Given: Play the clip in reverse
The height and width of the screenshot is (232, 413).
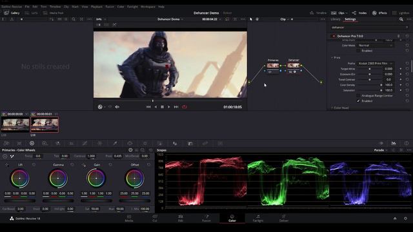Looking at the screenshot, I should 156,107.
